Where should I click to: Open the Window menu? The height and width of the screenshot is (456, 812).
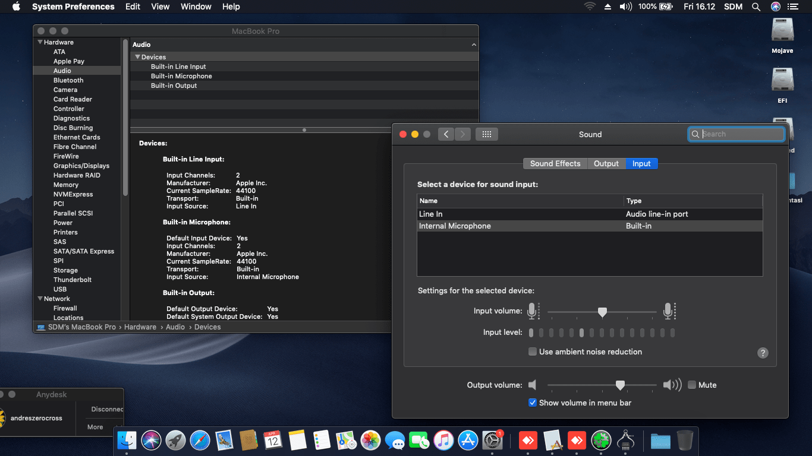(x=196, y=7)
